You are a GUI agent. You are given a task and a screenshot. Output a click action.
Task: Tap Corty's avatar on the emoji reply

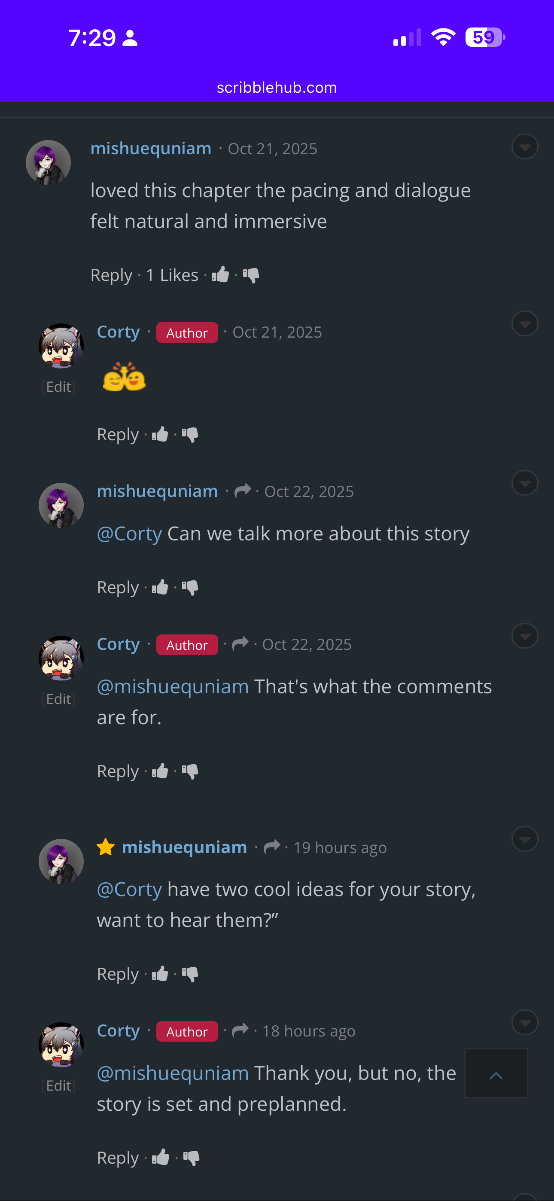tap(61, 346)
